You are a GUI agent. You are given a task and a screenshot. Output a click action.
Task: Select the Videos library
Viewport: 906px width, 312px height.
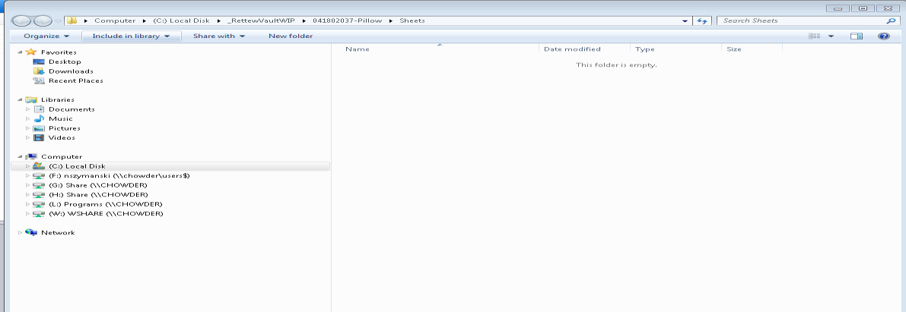pos(62,138)
